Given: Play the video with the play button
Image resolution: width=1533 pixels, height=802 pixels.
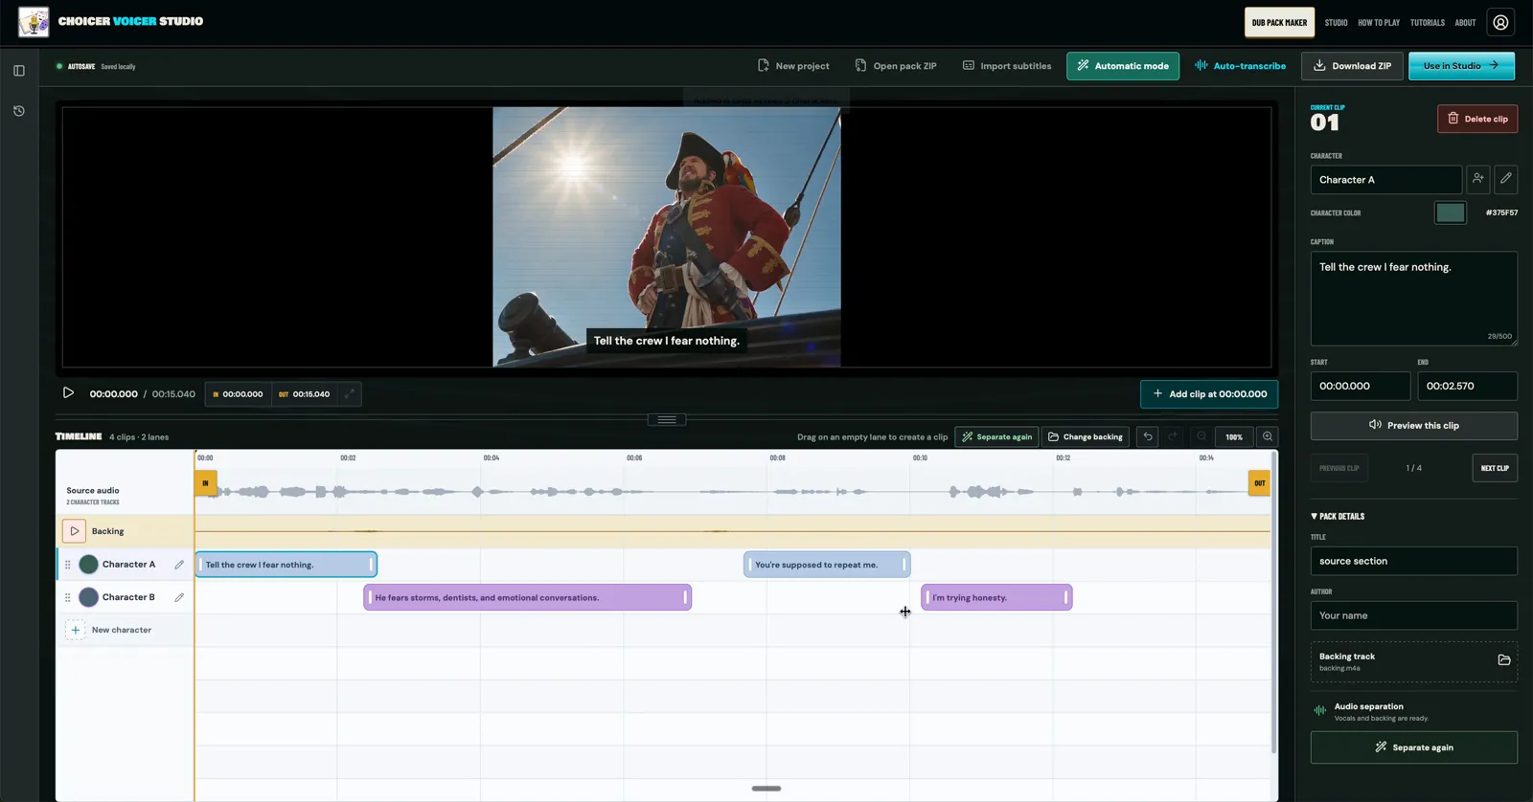Looking at the screenshot, I should pyautogui.click(x=68, y=393).
